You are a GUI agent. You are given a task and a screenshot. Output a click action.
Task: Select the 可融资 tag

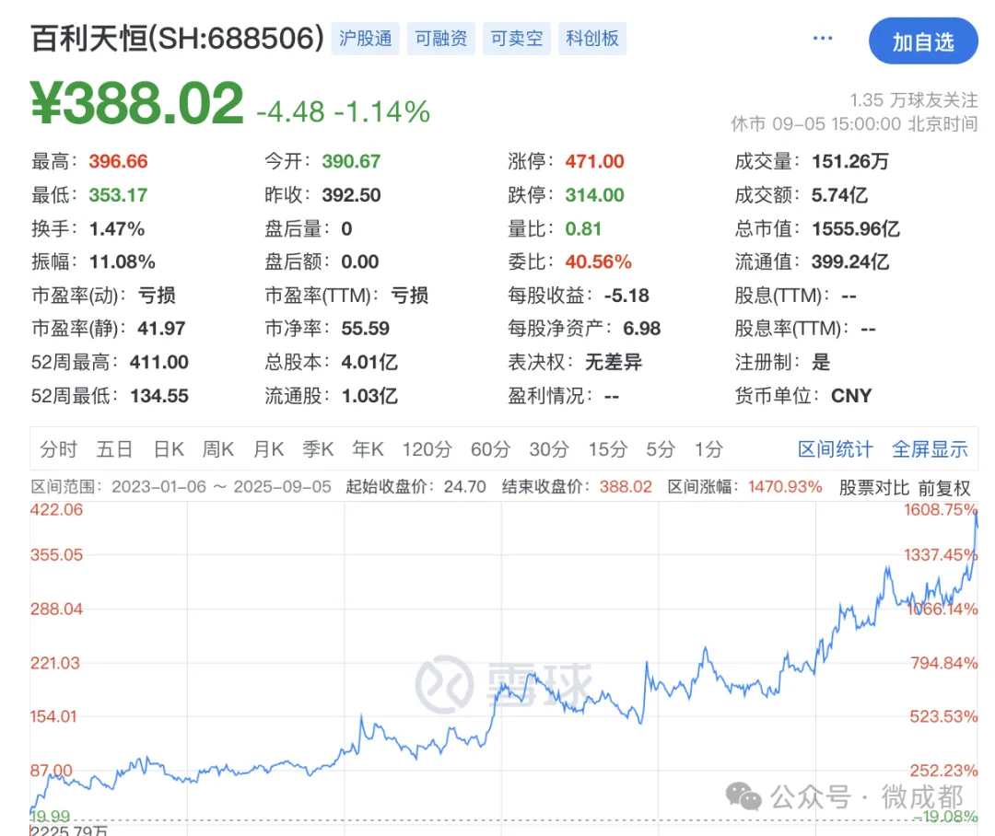pos(440,39)
